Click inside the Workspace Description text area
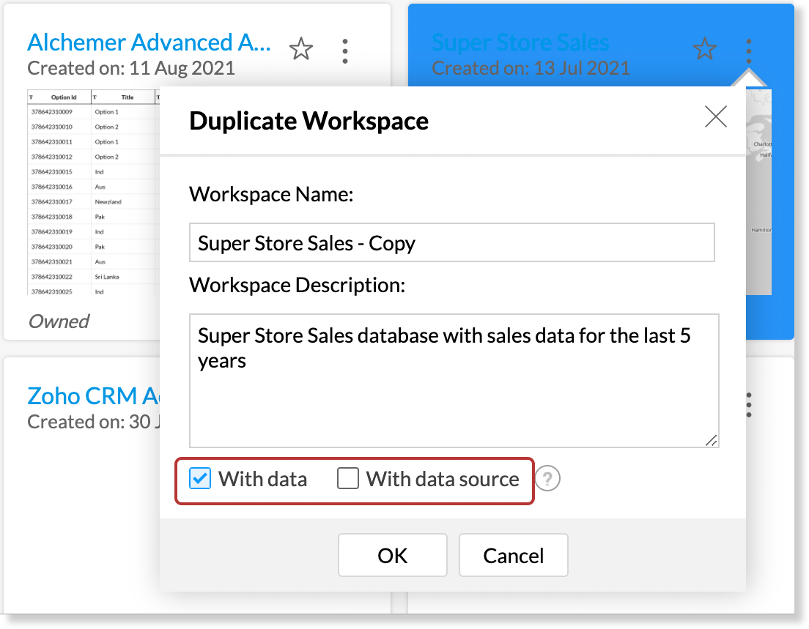Image resolution: width=809 pixels, height=629 pixels. tap(454, 381)
